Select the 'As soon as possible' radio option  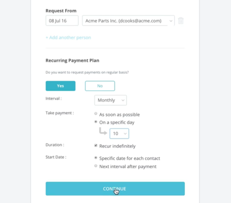click(96, 114)
